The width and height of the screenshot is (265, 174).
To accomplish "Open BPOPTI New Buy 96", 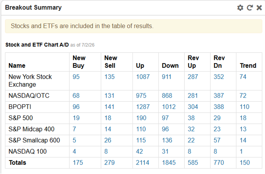I will 76,107.
